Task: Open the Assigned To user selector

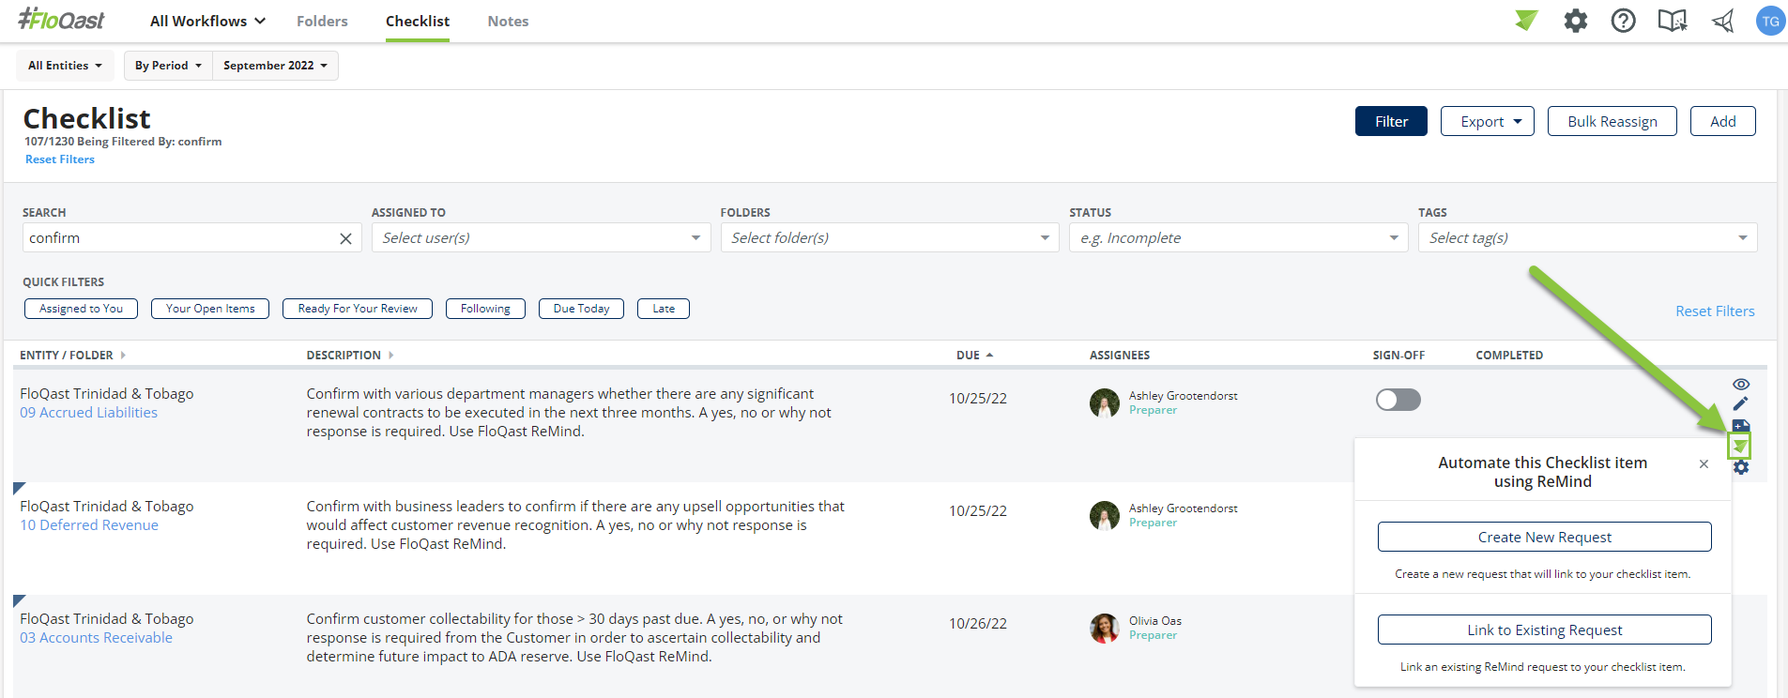Action: pyautogui.click(x=541, y=238)
